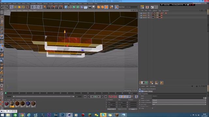Click the Apply button in Coordinates
The image size is (209, 117).
(133, 109)
